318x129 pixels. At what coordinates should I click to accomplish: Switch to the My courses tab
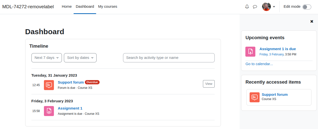click(108, 6)
